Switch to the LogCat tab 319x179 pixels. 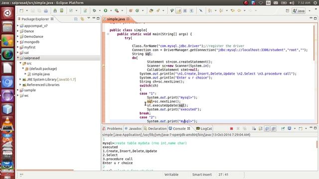[x=204, y=128]
